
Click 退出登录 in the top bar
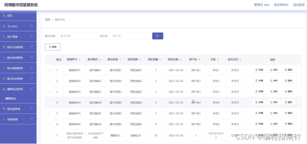(299, 5)
